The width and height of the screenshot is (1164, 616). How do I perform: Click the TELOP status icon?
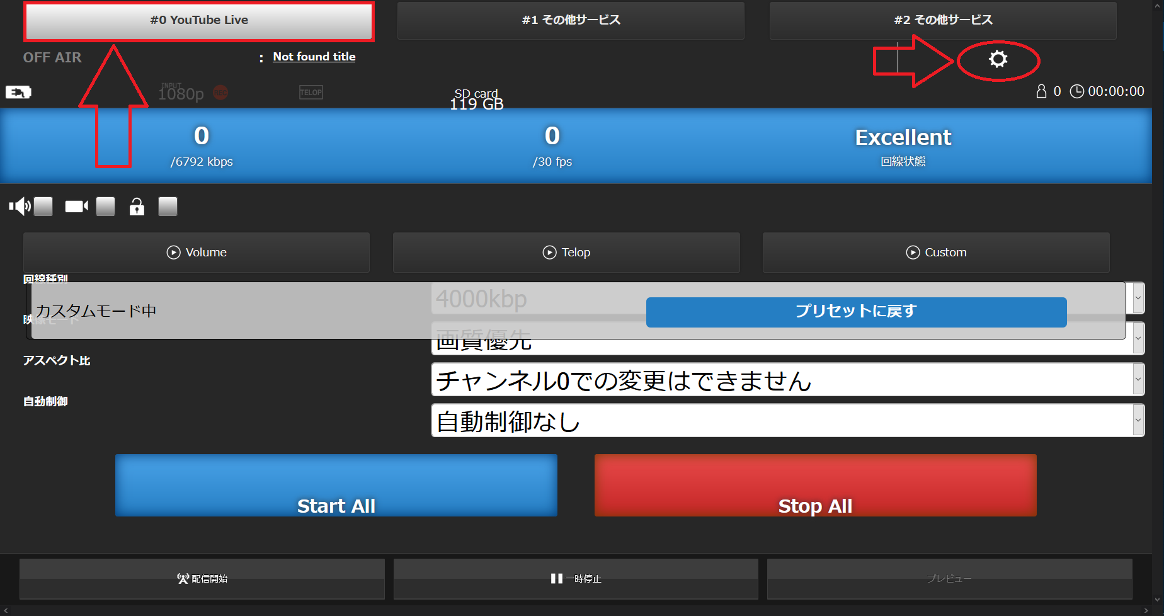(311, 93)
